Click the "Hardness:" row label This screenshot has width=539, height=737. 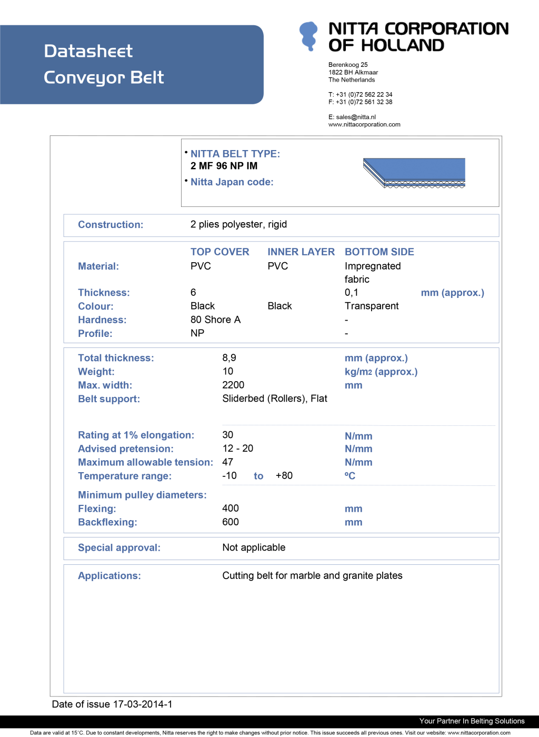102,320
